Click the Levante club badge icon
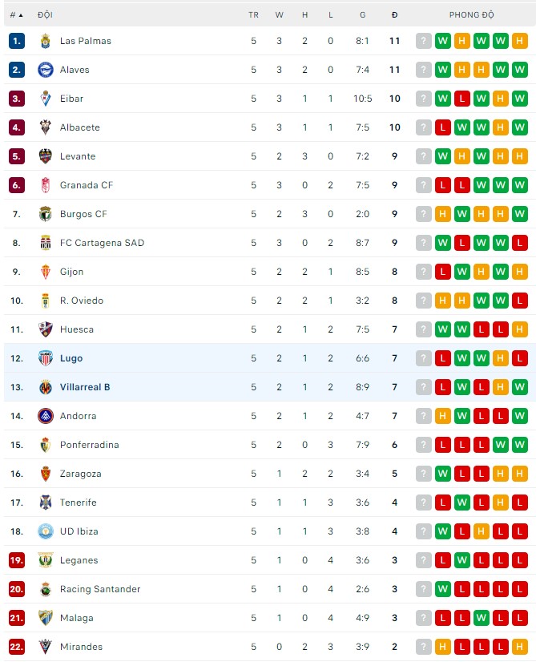536x662 pixels. 45,156
